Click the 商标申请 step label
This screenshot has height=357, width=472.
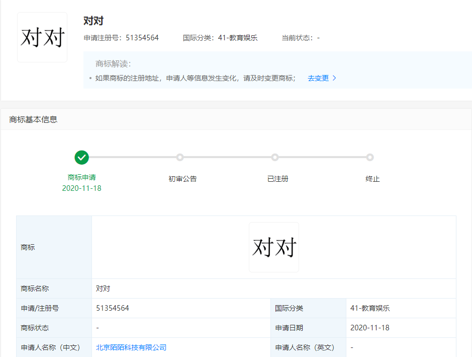[x=82, y=177]
